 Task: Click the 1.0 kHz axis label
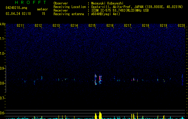pos(2,54)
